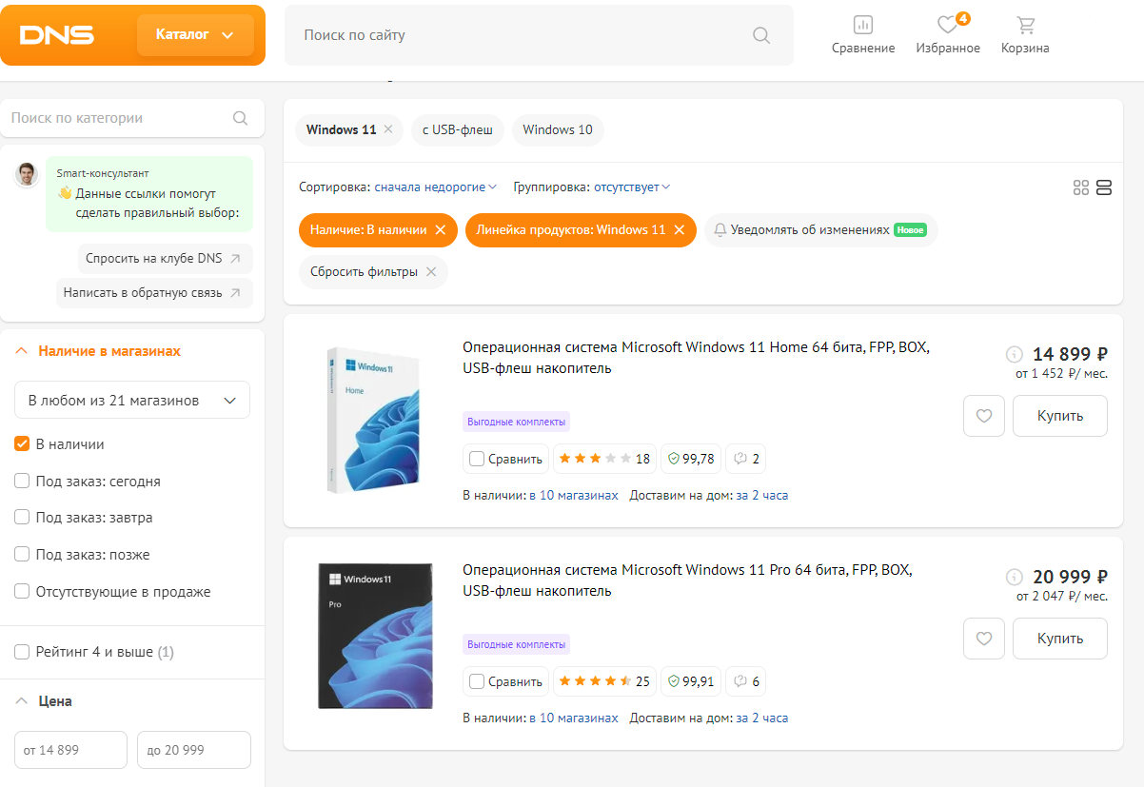1144x787 pixels.
Task: Check Рейтинг 4 и выше
Action: point(22,652)
